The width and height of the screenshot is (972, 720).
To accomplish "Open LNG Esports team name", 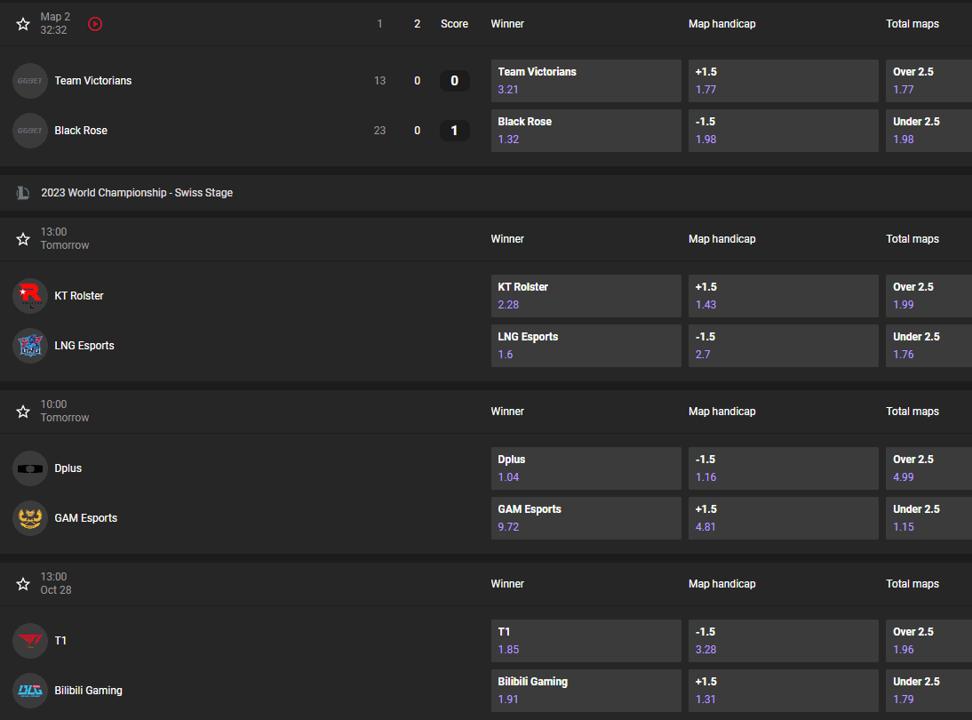I will tap(84, 346).
